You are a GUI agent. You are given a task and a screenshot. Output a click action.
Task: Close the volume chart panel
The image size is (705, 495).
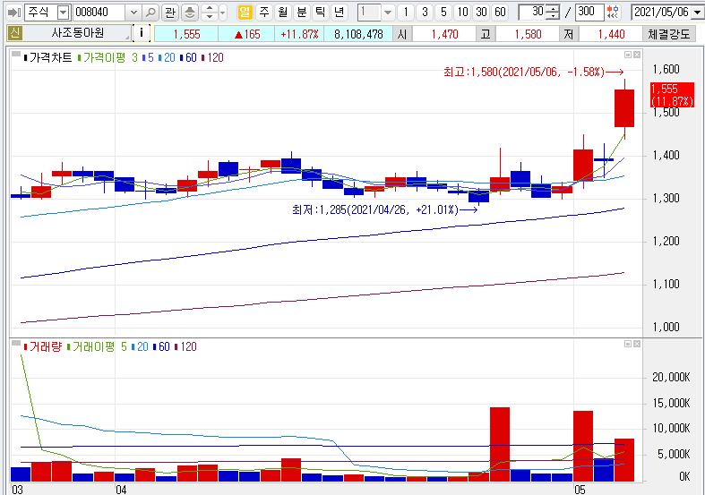pyautogui.click(x=637, y=344)
